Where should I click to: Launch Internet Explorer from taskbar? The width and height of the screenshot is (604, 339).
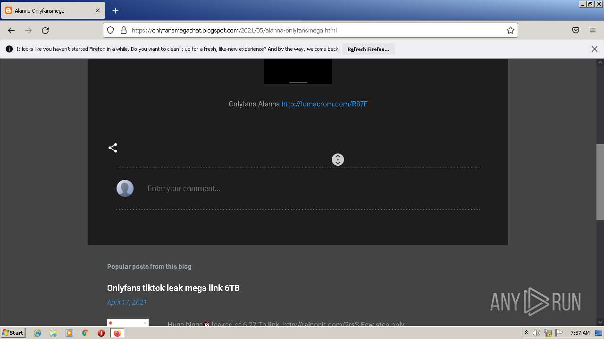pyautogui.click(x=37, y=333)
